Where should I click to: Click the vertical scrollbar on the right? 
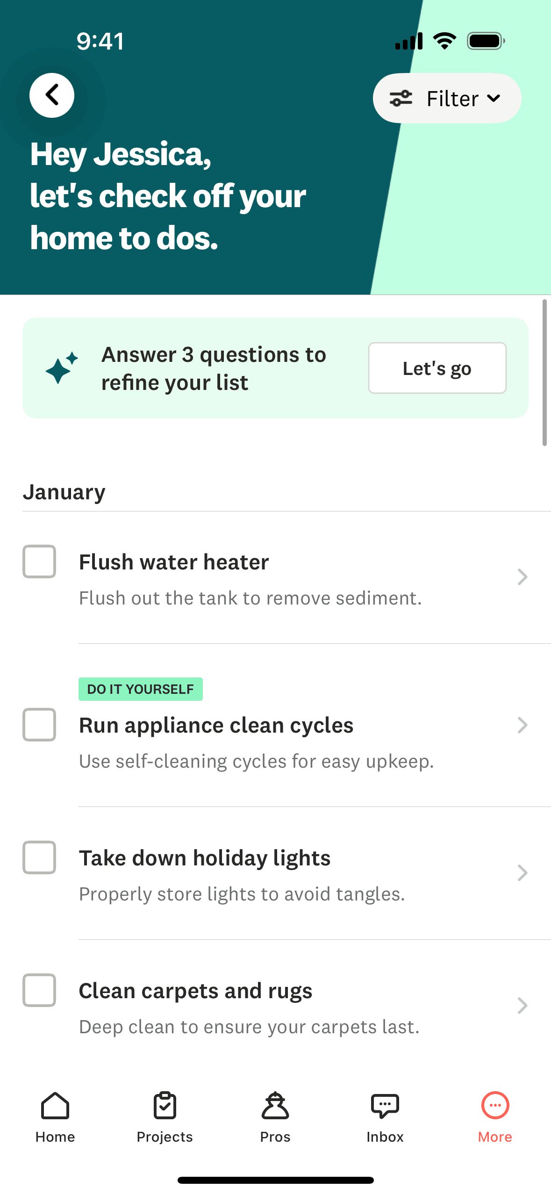[x=544, y=373]
